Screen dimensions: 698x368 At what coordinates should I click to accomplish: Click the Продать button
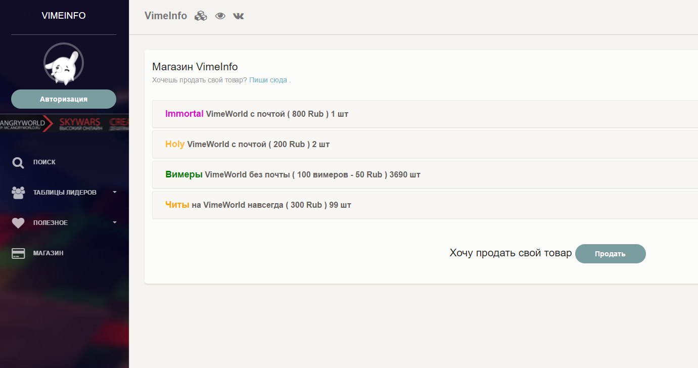[611, 254]
